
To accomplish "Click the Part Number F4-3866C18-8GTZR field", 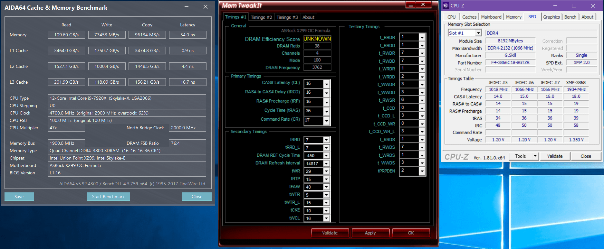I will (510, 62).
